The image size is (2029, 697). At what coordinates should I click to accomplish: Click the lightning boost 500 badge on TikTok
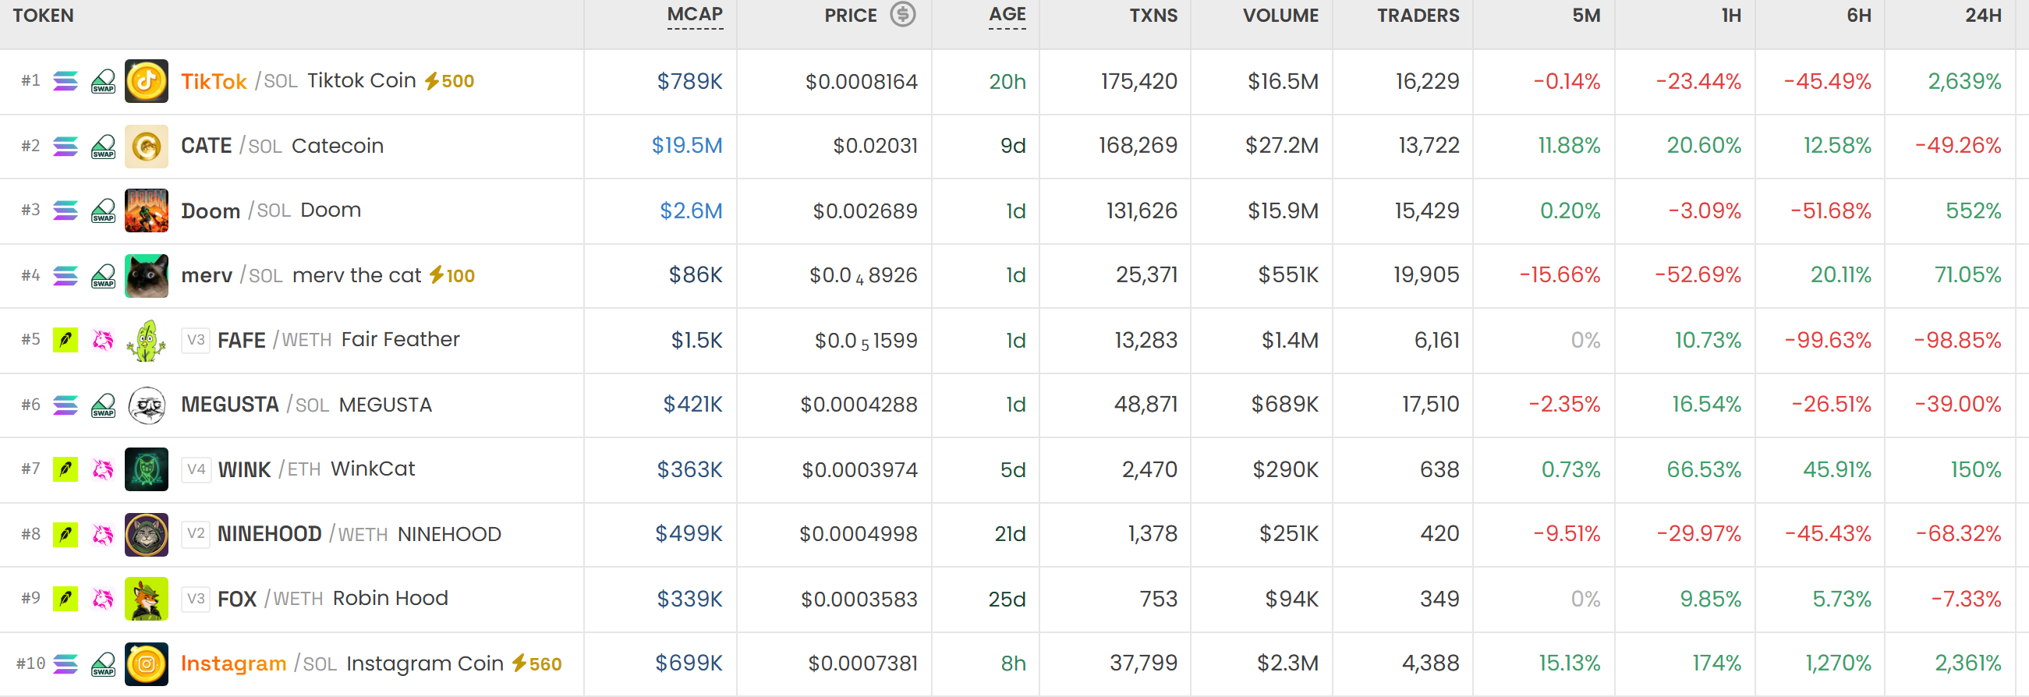tap(449, 81)
